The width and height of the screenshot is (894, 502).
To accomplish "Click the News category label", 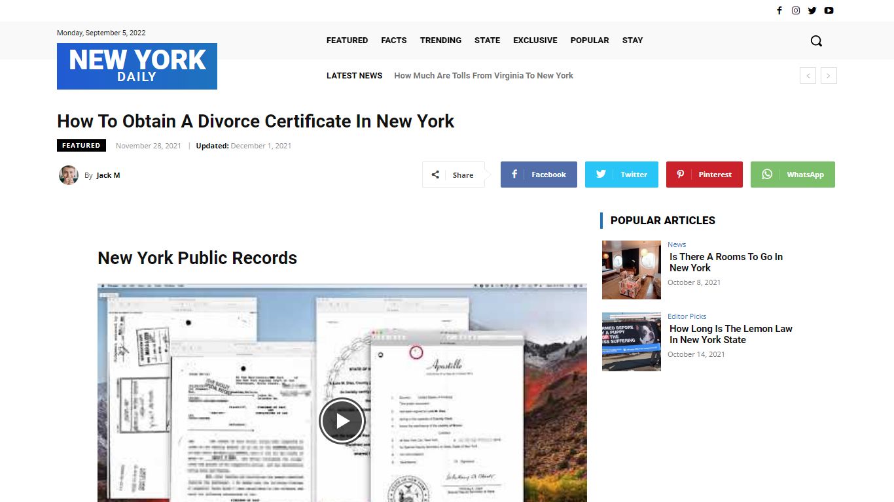I will (x=677, y=244).
